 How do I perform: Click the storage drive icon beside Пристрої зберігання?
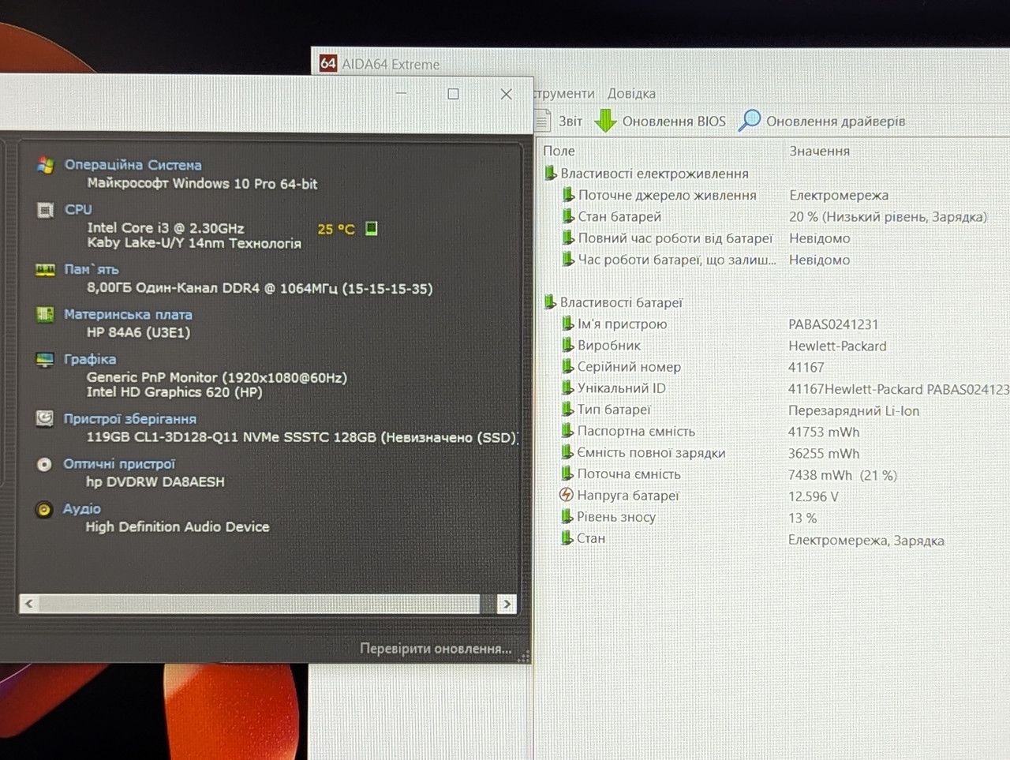pyautogui.click(x=45, y=419)
